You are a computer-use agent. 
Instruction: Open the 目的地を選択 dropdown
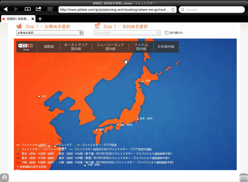127,33
